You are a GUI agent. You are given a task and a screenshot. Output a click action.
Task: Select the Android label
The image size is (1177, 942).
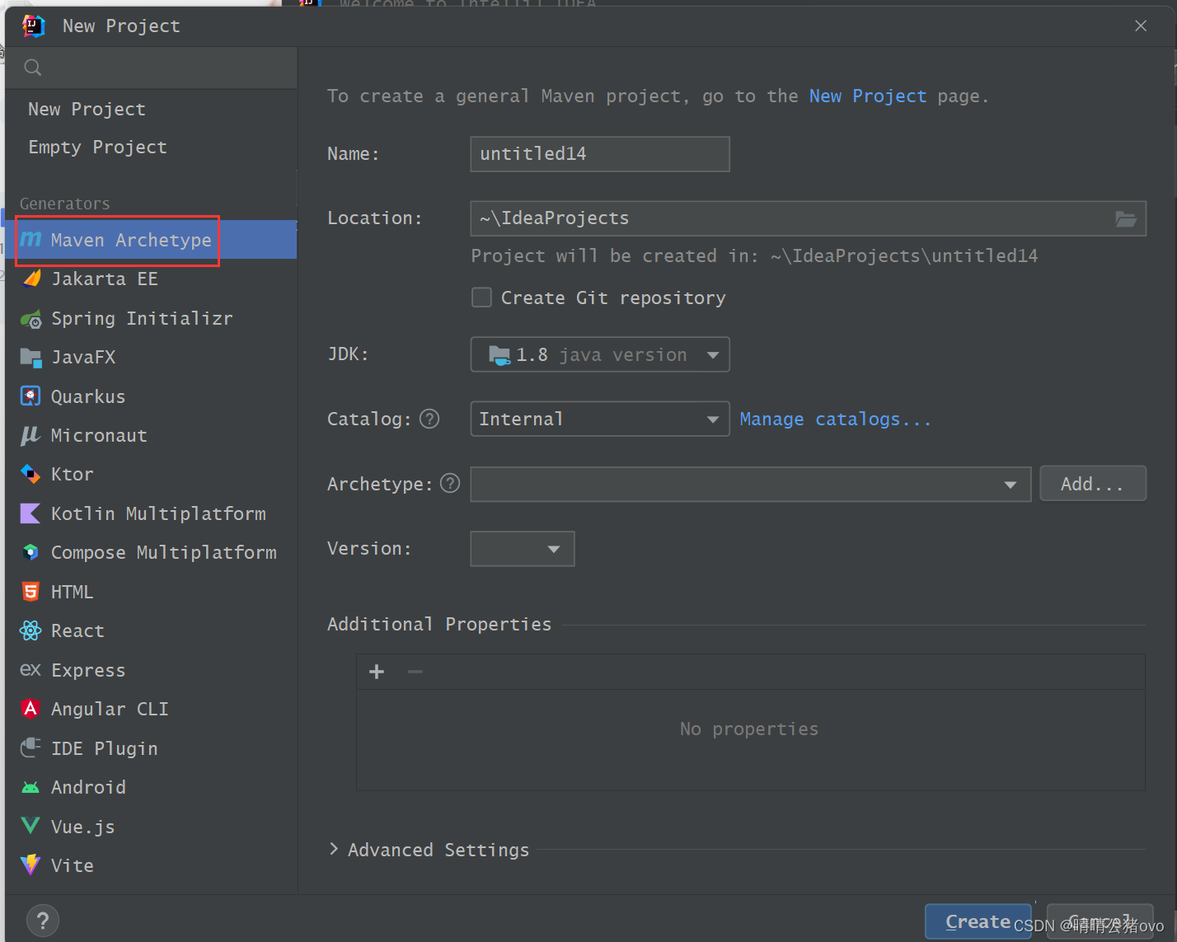(x=88, y=787)
